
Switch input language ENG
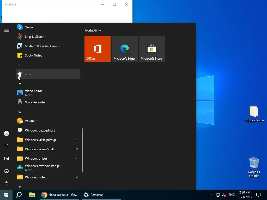tap(232, 195)
